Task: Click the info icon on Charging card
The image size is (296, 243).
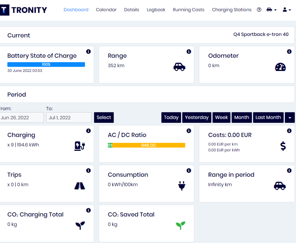Action: pos(88,131)
